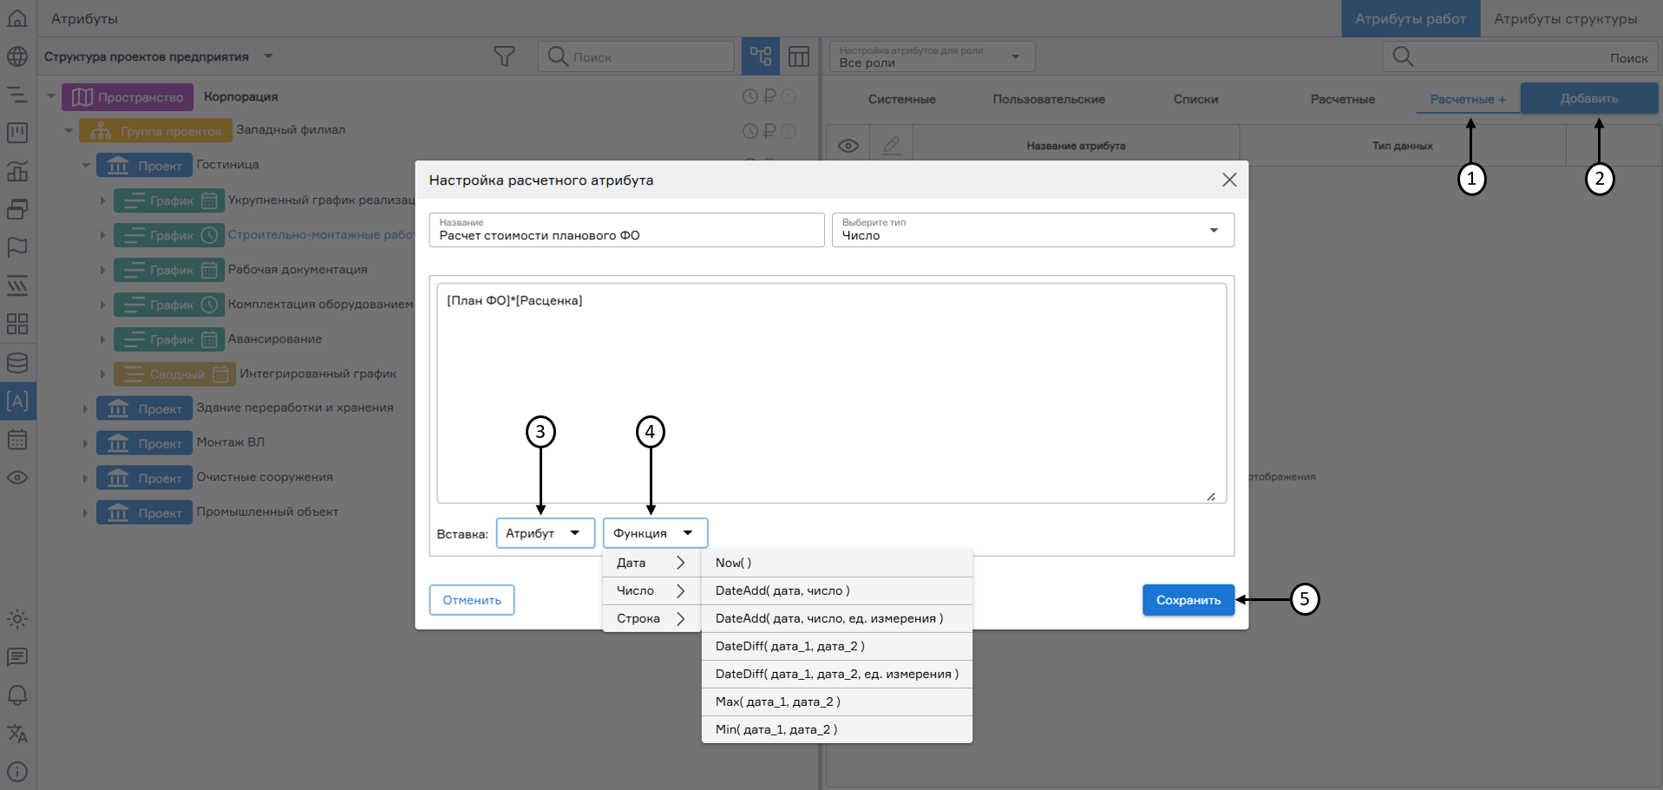Click the Отменить button
Image resolution: width=1663 pixels, height=790 pixels.
click(472, 600)
